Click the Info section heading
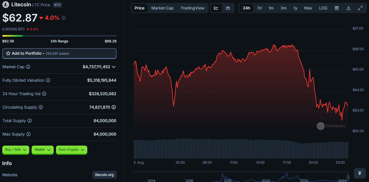This screenshot has height=182, width=369. point(7,163)
